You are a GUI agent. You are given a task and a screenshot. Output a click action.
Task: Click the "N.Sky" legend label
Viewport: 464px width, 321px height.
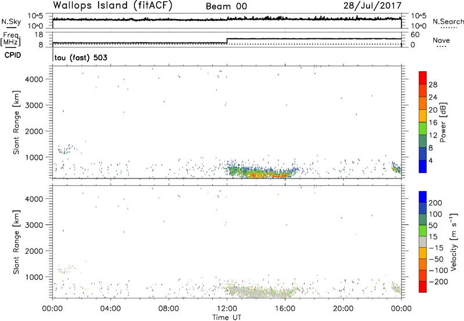(11, 21)
